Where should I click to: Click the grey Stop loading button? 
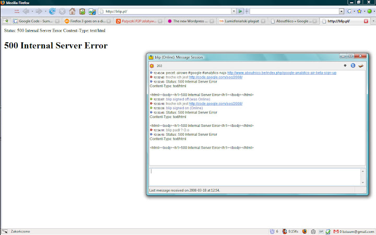[x=62, y=11]
